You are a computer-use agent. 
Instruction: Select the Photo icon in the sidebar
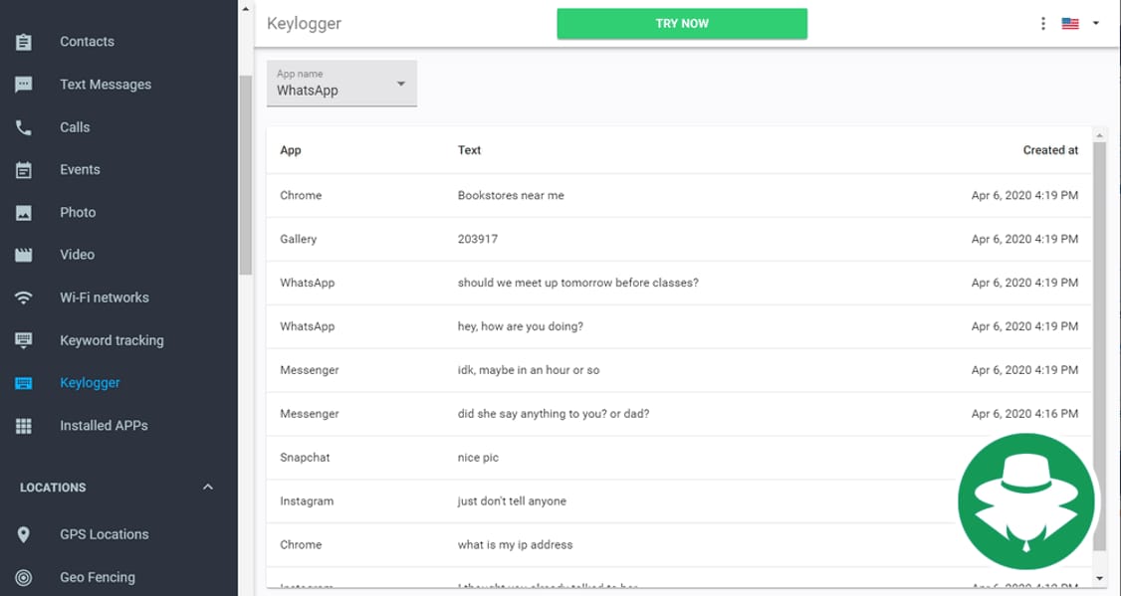tap(24, 212)
